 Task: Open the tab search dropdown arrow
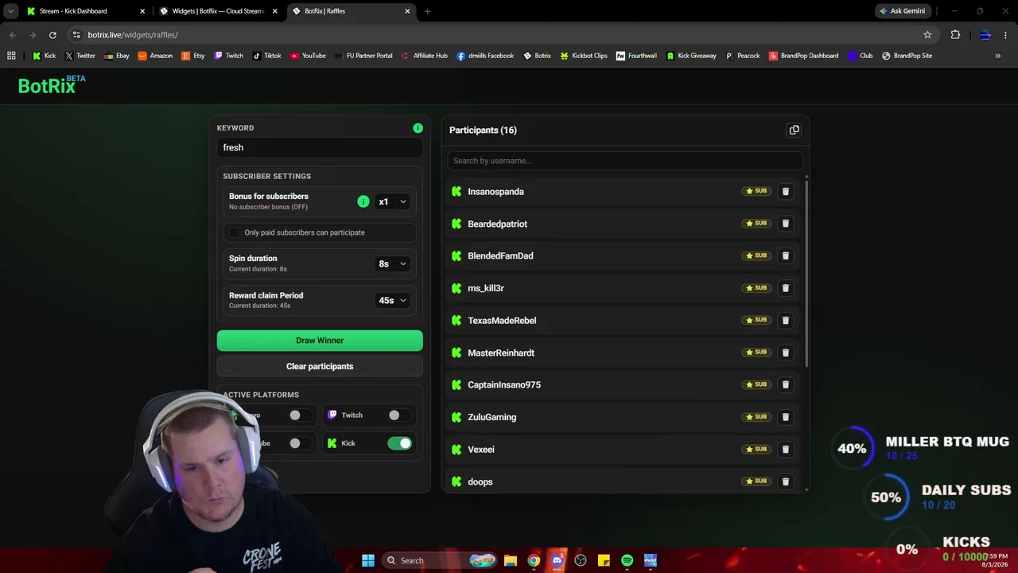10,11
